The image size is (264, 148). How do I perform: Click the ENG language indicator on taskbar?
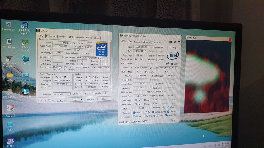pyautogui.click(x=210, y=146)
